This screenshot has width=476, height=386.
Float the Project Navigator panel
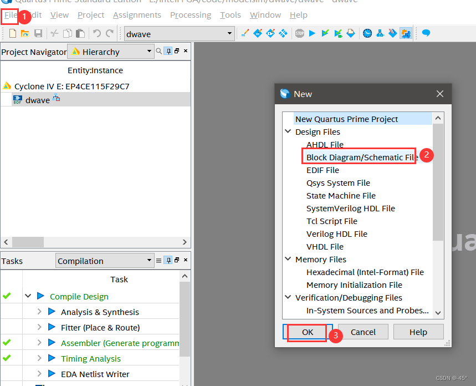(177, 51)
